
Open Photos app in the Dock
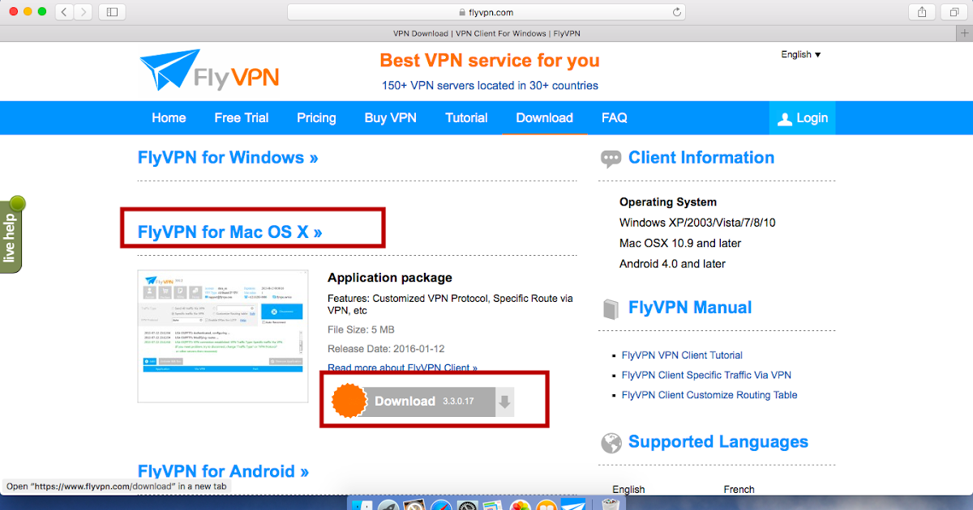pos(521,505)
